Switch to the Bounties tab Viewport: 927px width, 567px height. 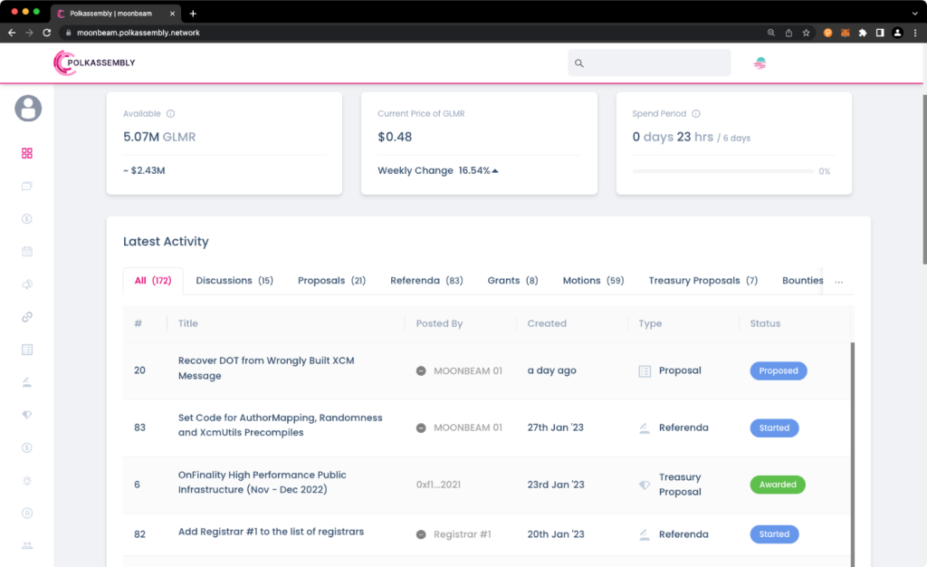[x=802, y=280]
